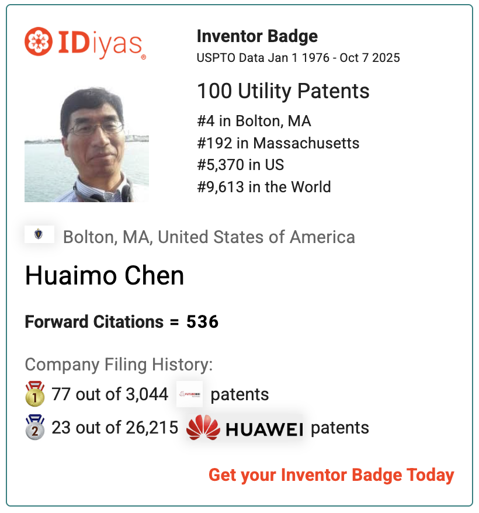Click the Forward Citations value 536

coord(202,322)
